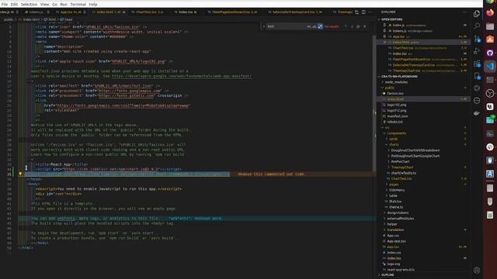497x279 pixels.
Task: Close the find widget
Action: click(x=364, y=26)
